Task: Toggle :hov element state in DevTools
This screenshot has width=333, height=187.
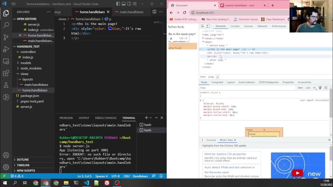Action: click(300, 88)
